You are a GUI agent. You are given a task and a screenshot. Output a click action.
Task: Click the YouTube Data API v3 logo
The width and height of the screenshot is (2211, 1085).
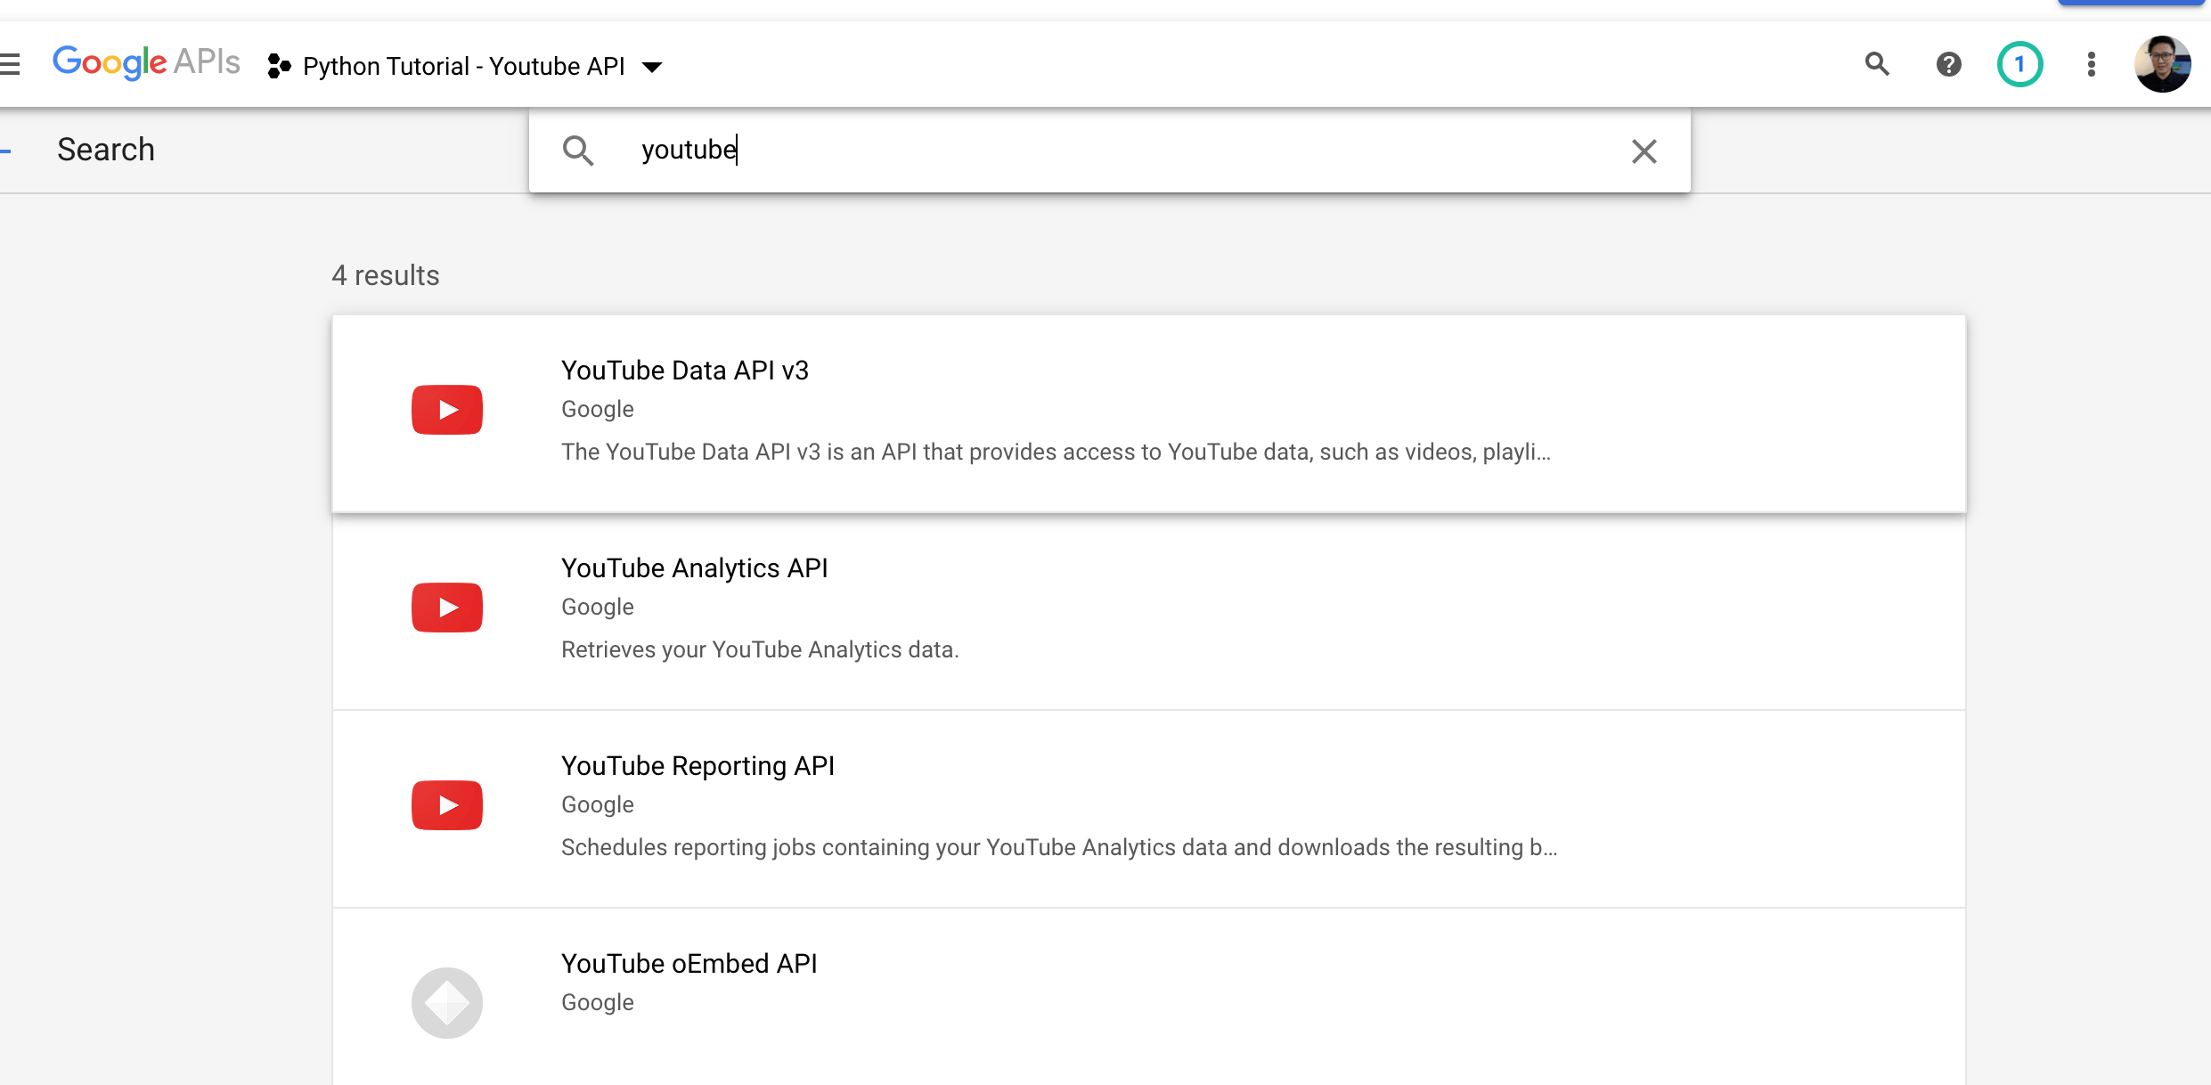tap(447, 410)
